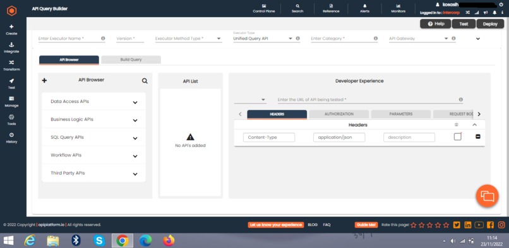509x248 pixels.
Task: Open the Integrate section in sidebar
Action: coord(12,48)
